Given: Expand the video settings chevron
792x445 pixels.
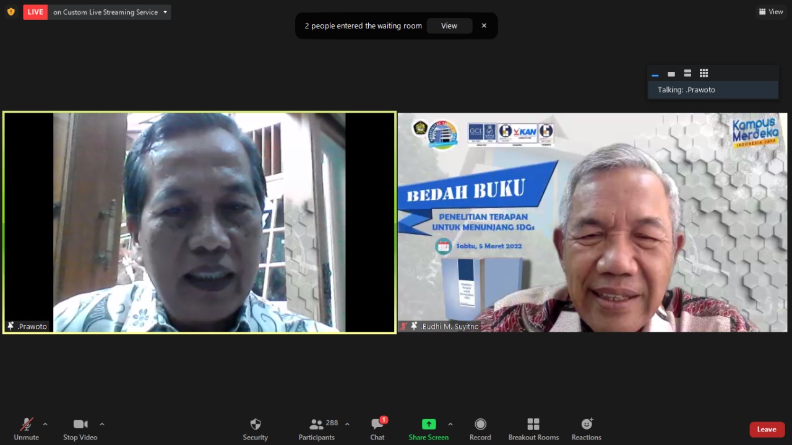Looking at the screenshot, I should (x=101, y=425).
